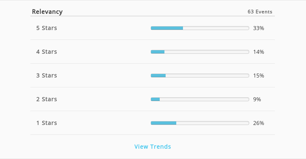
Task: Select the 33% value for 5 Stars
Action: [259, 28]
